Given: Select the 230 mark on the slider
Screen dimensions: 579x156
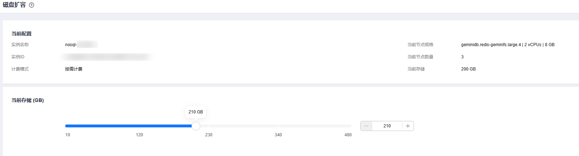Looking at the screenshot, I should (209, 135).
